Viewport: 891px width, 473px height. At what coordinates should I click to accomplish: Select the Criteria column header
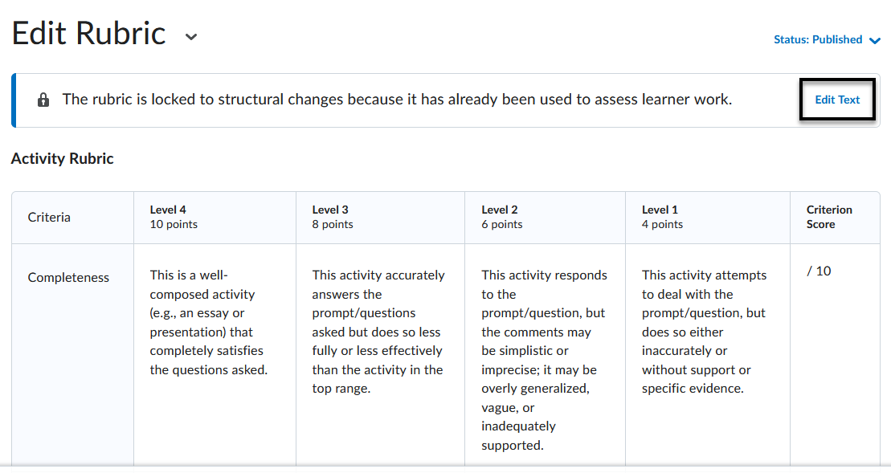click(49, 217)
